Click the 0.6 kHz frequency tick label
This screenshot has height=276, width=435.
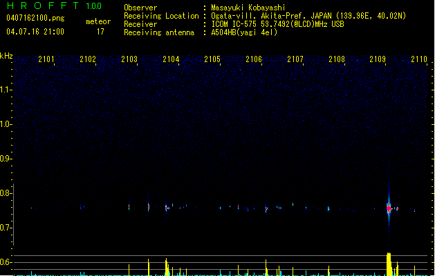pyautogui.click(x=6, y=262)
